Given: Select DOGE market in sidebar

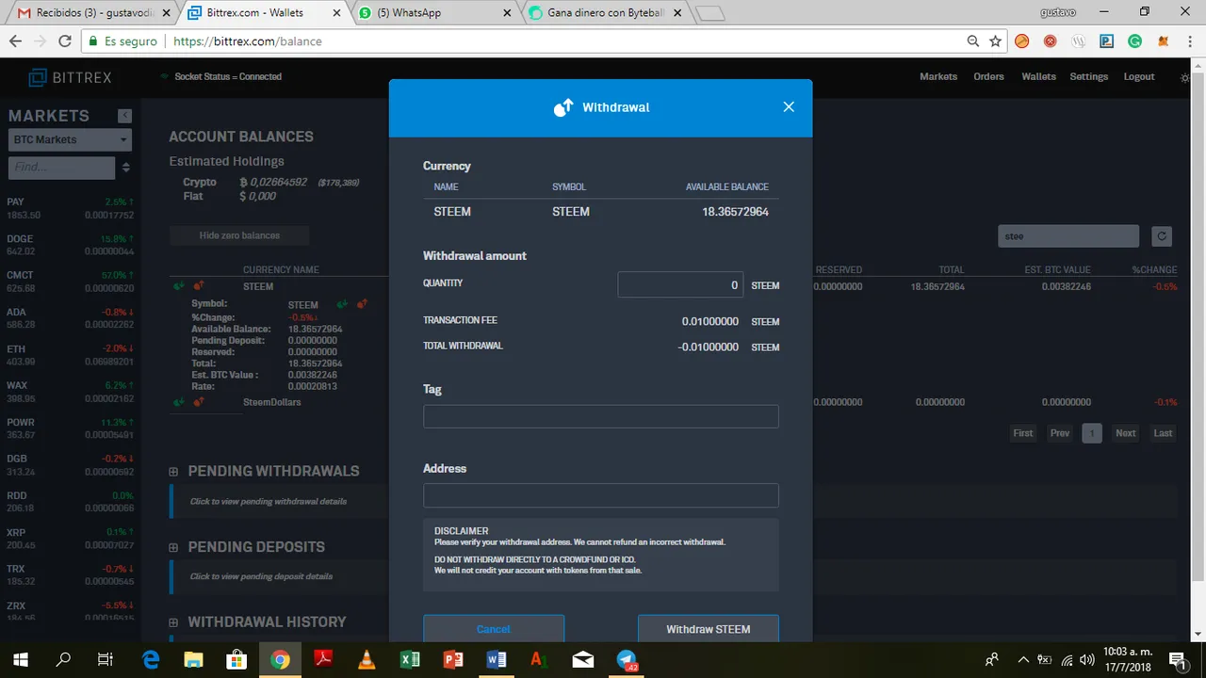Looking at the screenshot, I should pyautogui.click(x=70, y=245).
